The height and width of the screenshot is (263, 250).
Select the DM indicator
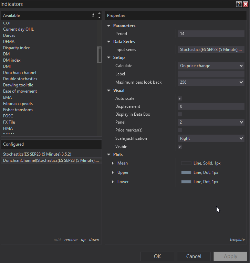[7, 54]
